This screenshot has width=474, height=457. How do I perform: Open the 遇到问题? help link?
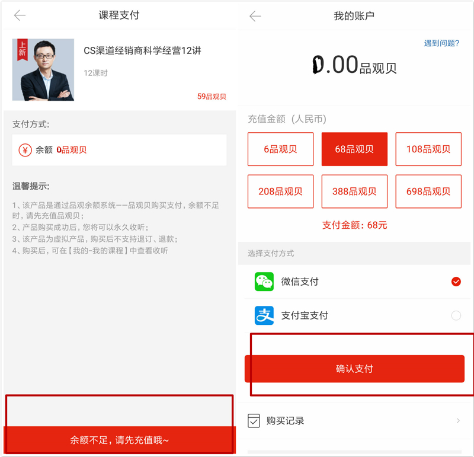click(441, 43)
